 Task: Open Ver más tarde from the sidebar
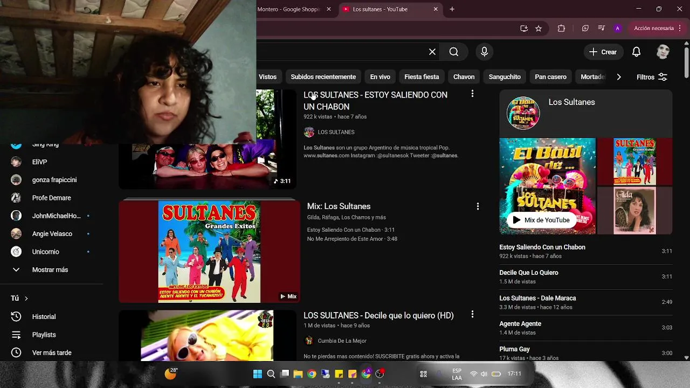coord(51,352)
